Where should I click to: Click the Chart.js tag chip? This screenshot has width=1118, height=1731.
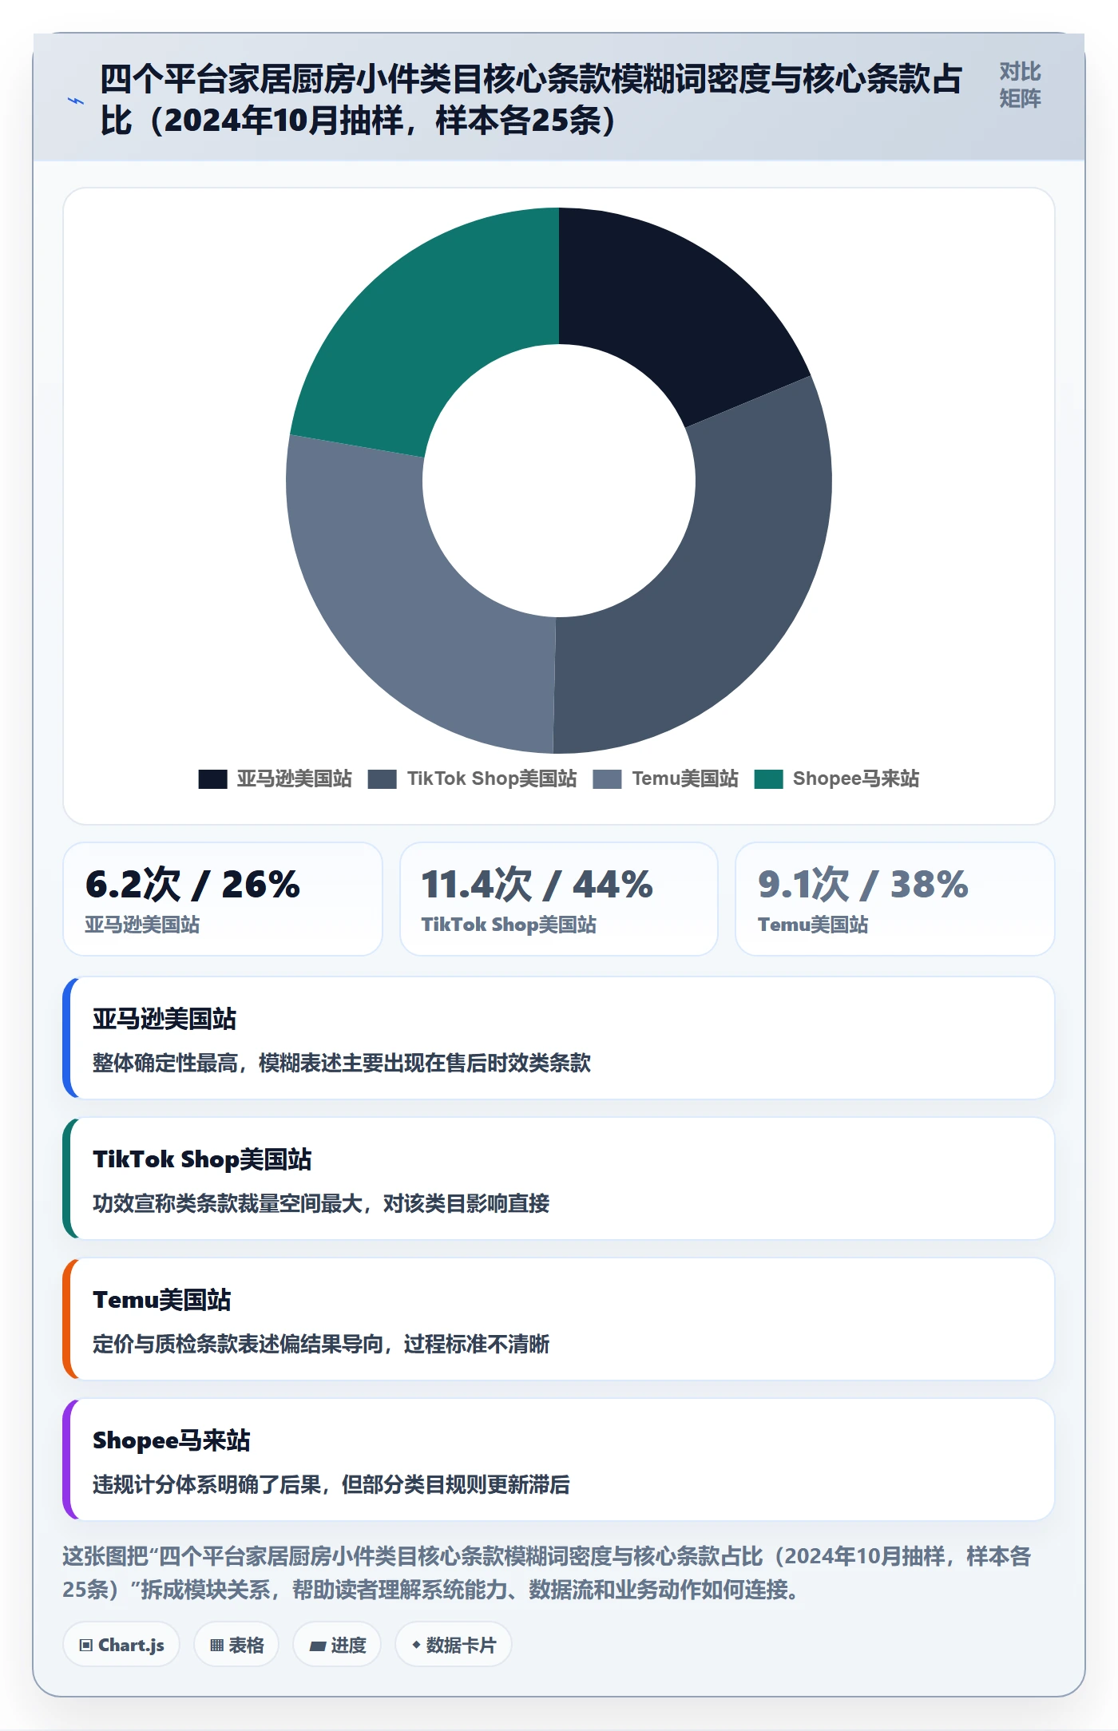tap(121, 1645)
